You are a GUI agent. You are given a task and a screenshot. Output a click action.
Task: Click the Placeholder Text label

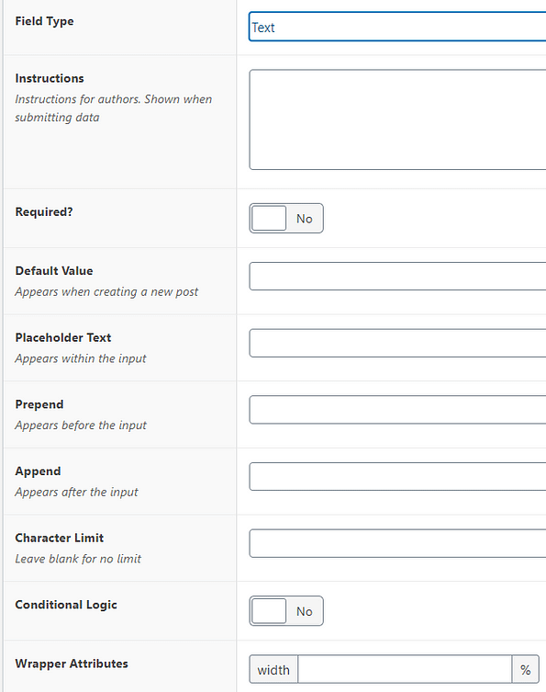(x=63, y=337)
